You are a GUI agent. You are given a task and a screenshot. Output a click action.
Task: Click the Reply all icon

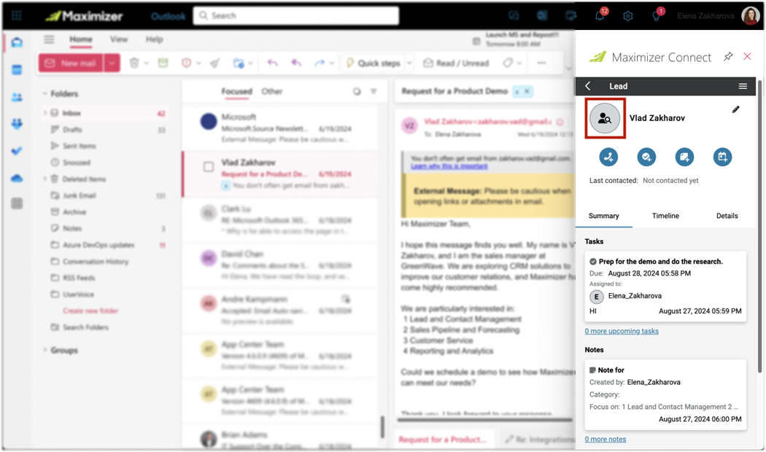296,63
